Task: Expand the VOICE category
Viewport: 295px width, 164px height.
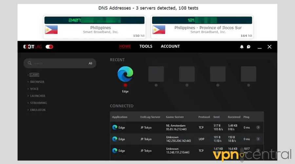Action: (34, 89)
